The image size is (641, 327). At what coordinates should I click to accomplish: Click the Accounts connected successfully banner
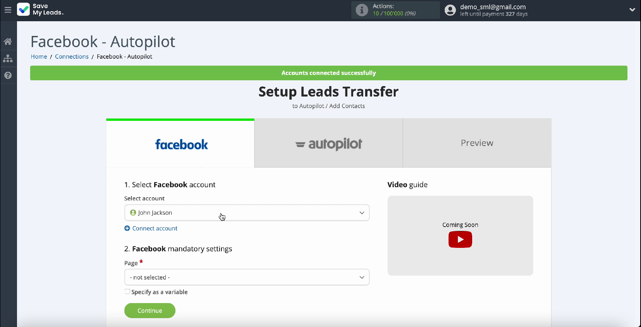[x=329, y=73]
